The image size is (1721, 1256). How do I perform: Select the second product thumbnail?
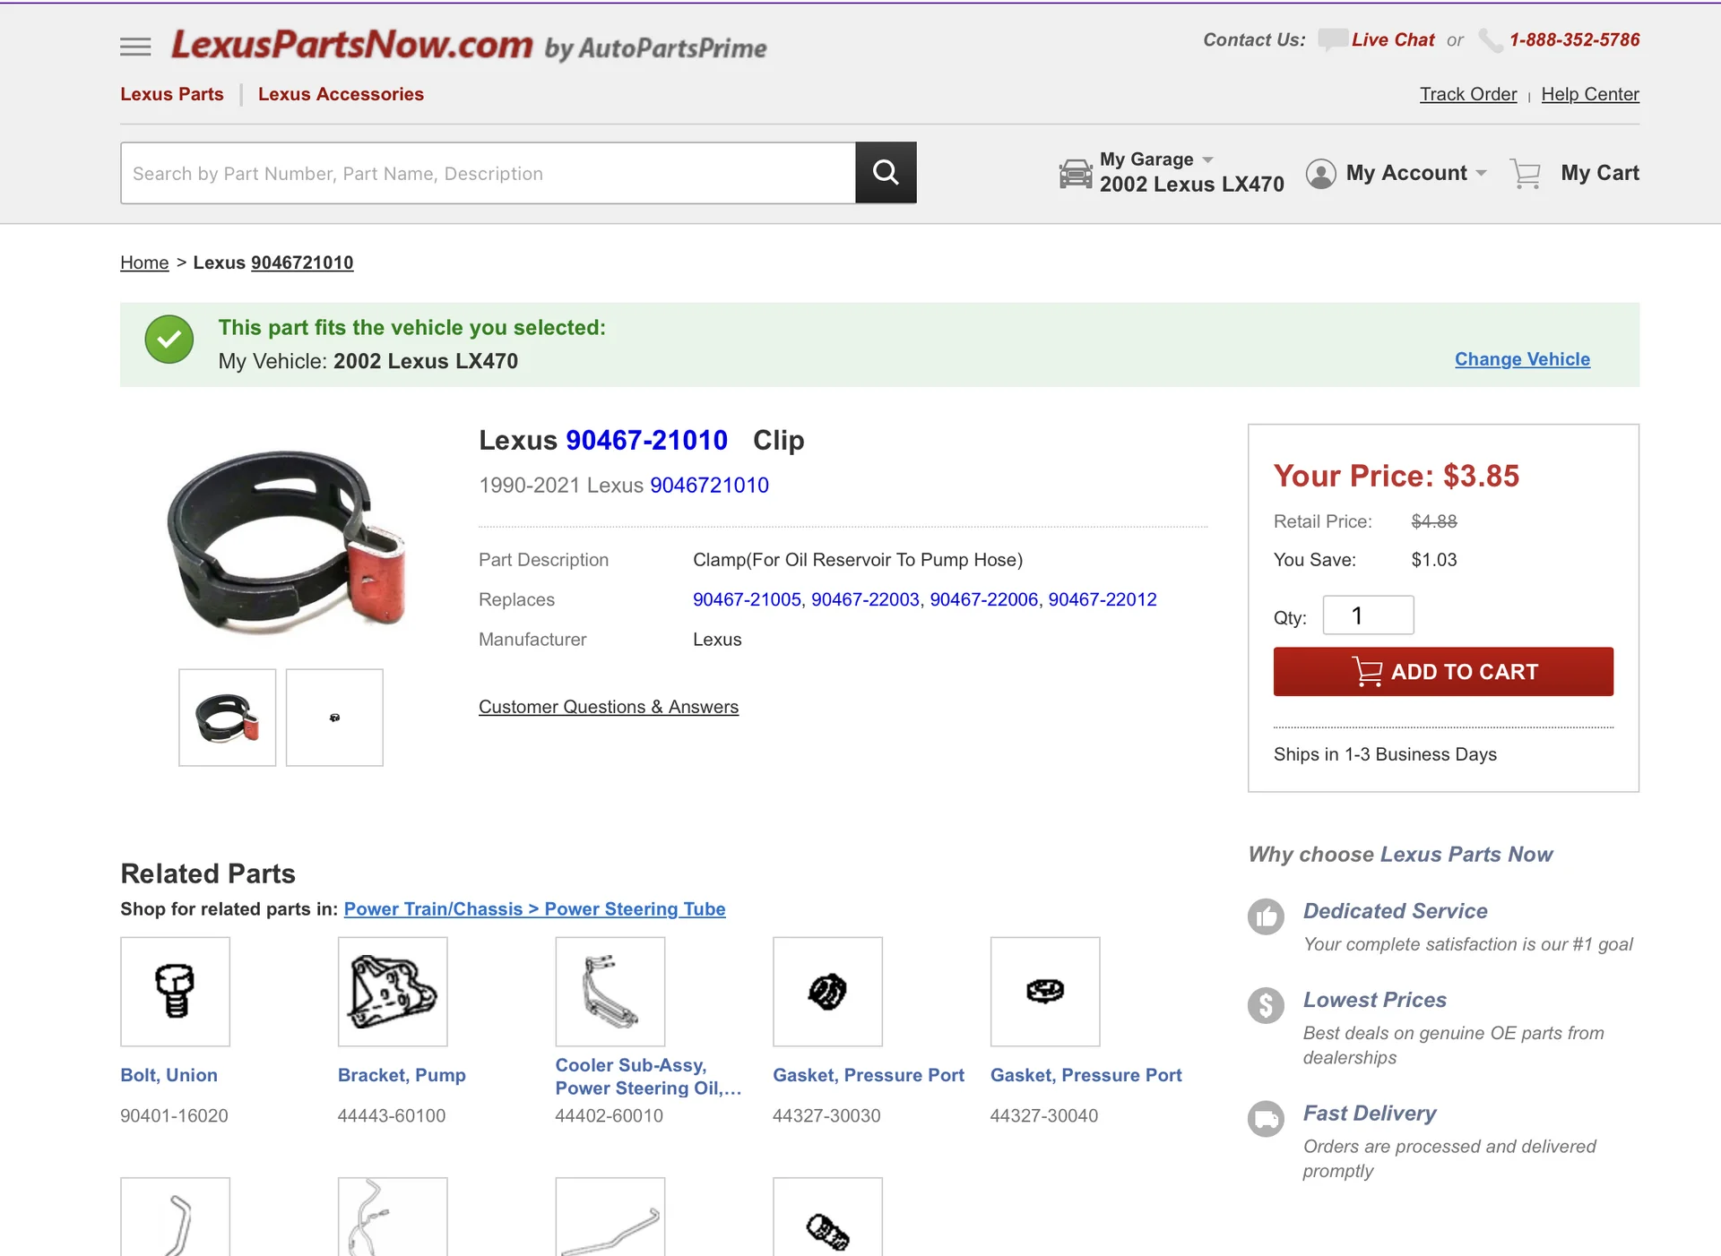click(x=334, y=718)
